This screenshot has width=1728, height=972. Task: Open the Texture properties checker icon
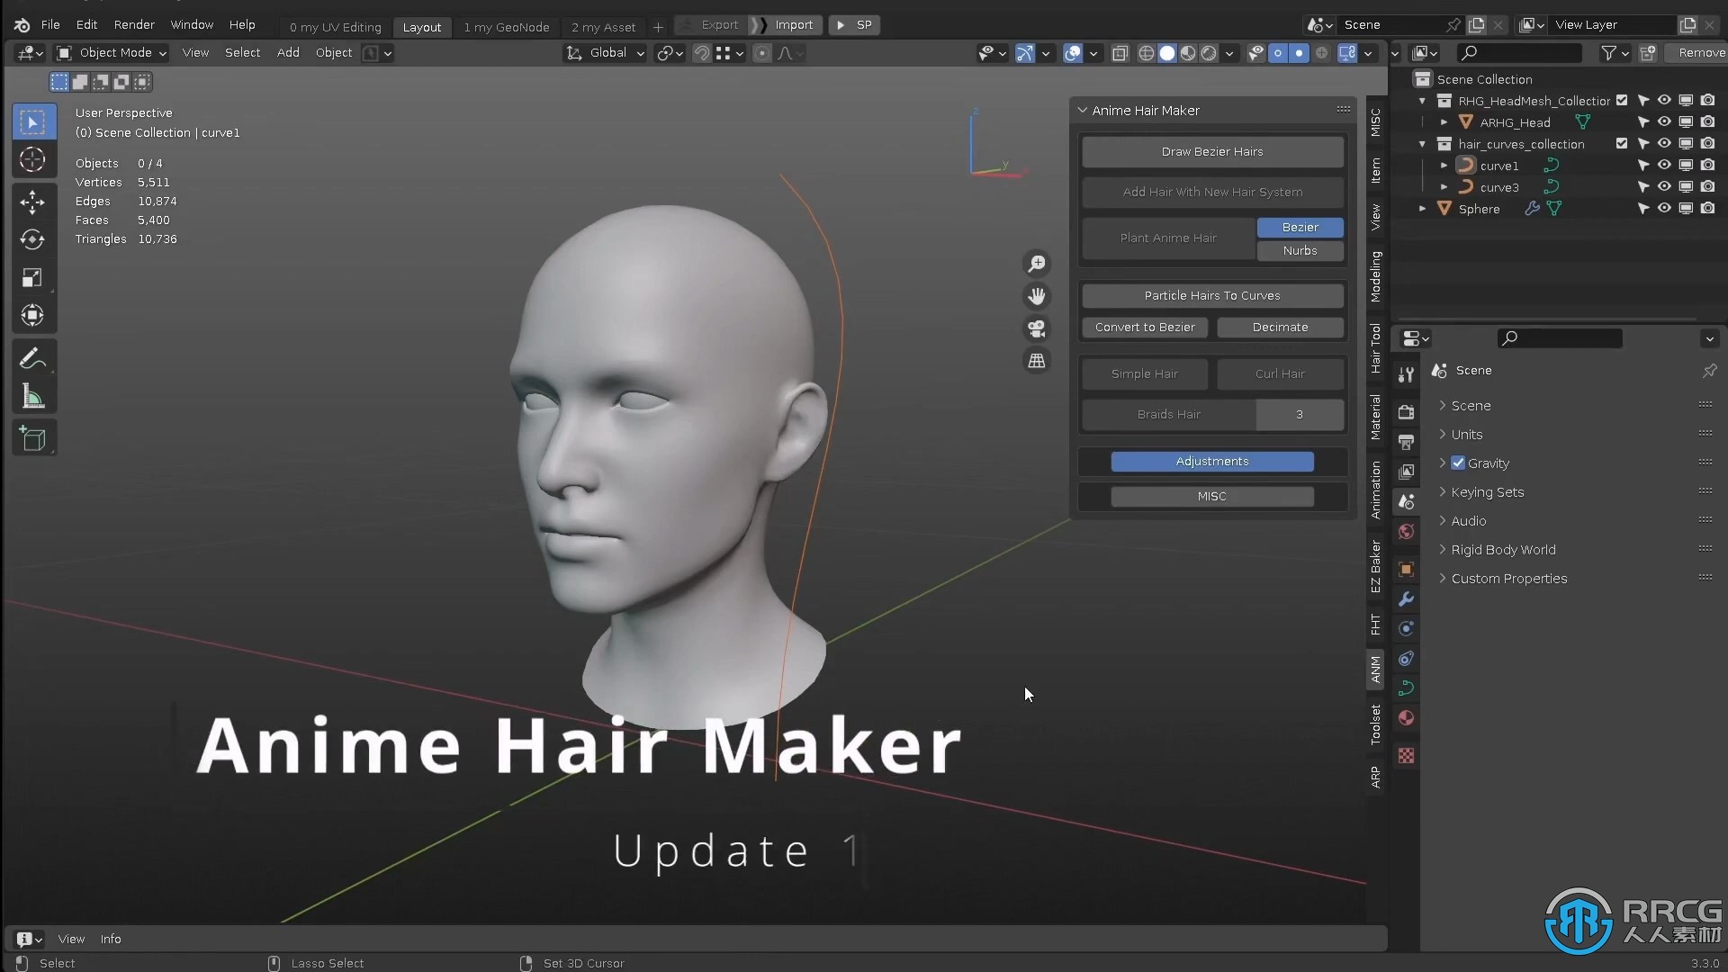1406,755
